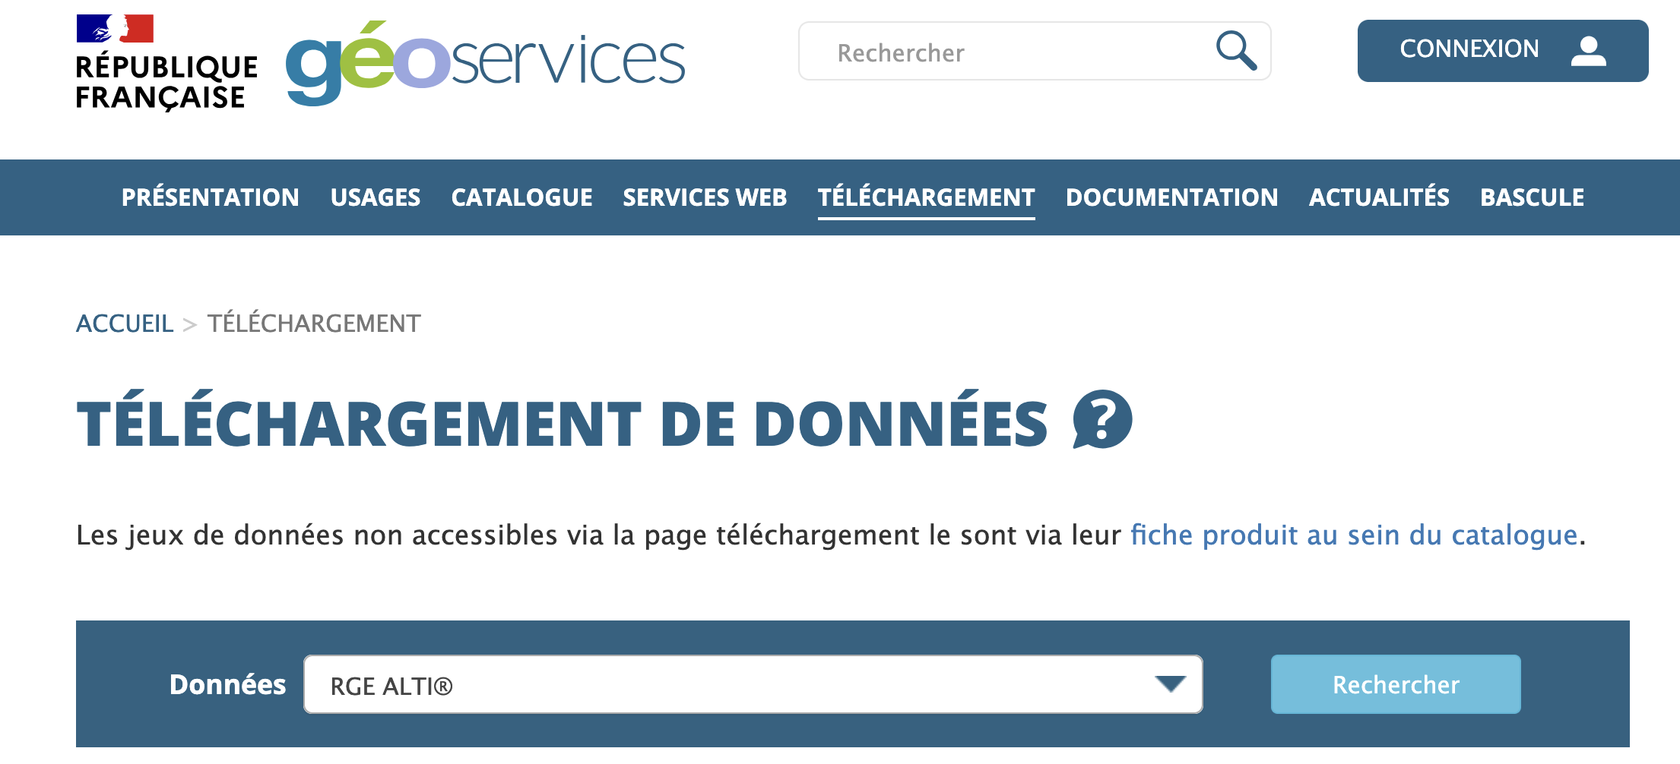Screen dimensions: 1680x764
Task: Open the DOCUMENTATION menu
Action: pos(1172,197)
